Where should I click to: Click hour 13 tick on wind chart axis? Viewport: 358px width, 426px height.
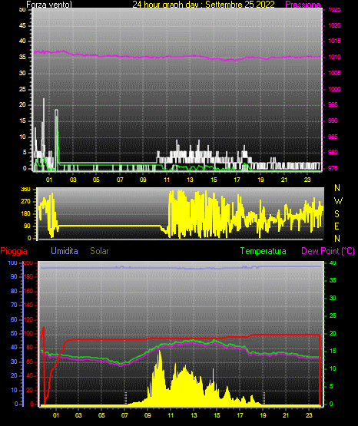click(191, 180)
